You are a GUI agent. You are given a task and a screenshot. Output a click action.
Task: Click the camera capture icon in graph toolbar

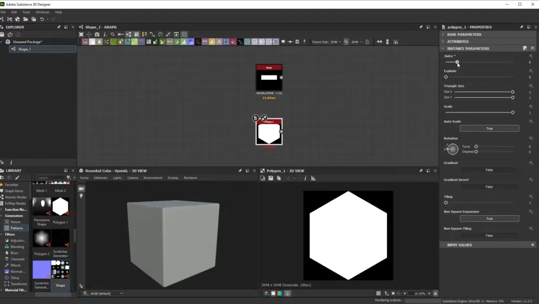97,34
